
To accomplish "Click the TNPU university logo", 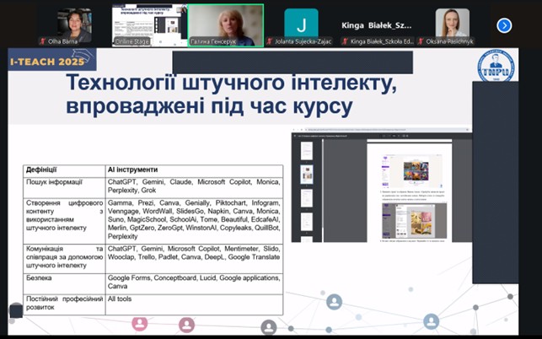I will coord(496,66).
